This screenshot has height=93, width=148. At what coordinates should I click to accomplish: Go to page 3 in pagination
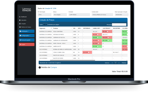point(119,63)
